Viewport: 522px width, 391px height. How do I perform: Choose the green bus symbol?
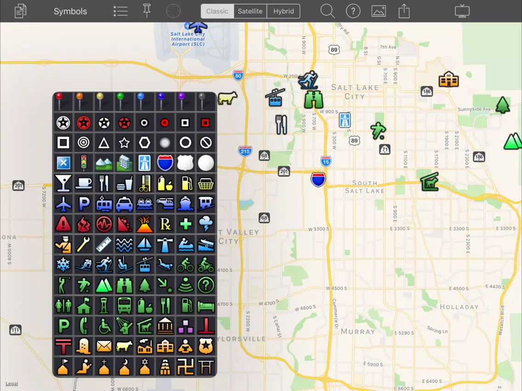pos(124,306)
